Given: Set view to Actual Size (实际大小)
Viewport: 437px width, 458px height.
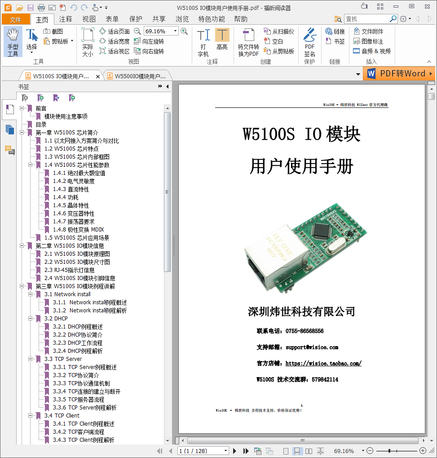Looking at the screenshot, I should coord(88,42).
